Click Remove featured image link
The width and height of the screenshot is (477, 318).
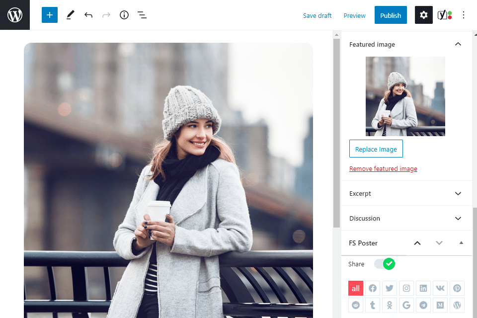tap(383, 168)
